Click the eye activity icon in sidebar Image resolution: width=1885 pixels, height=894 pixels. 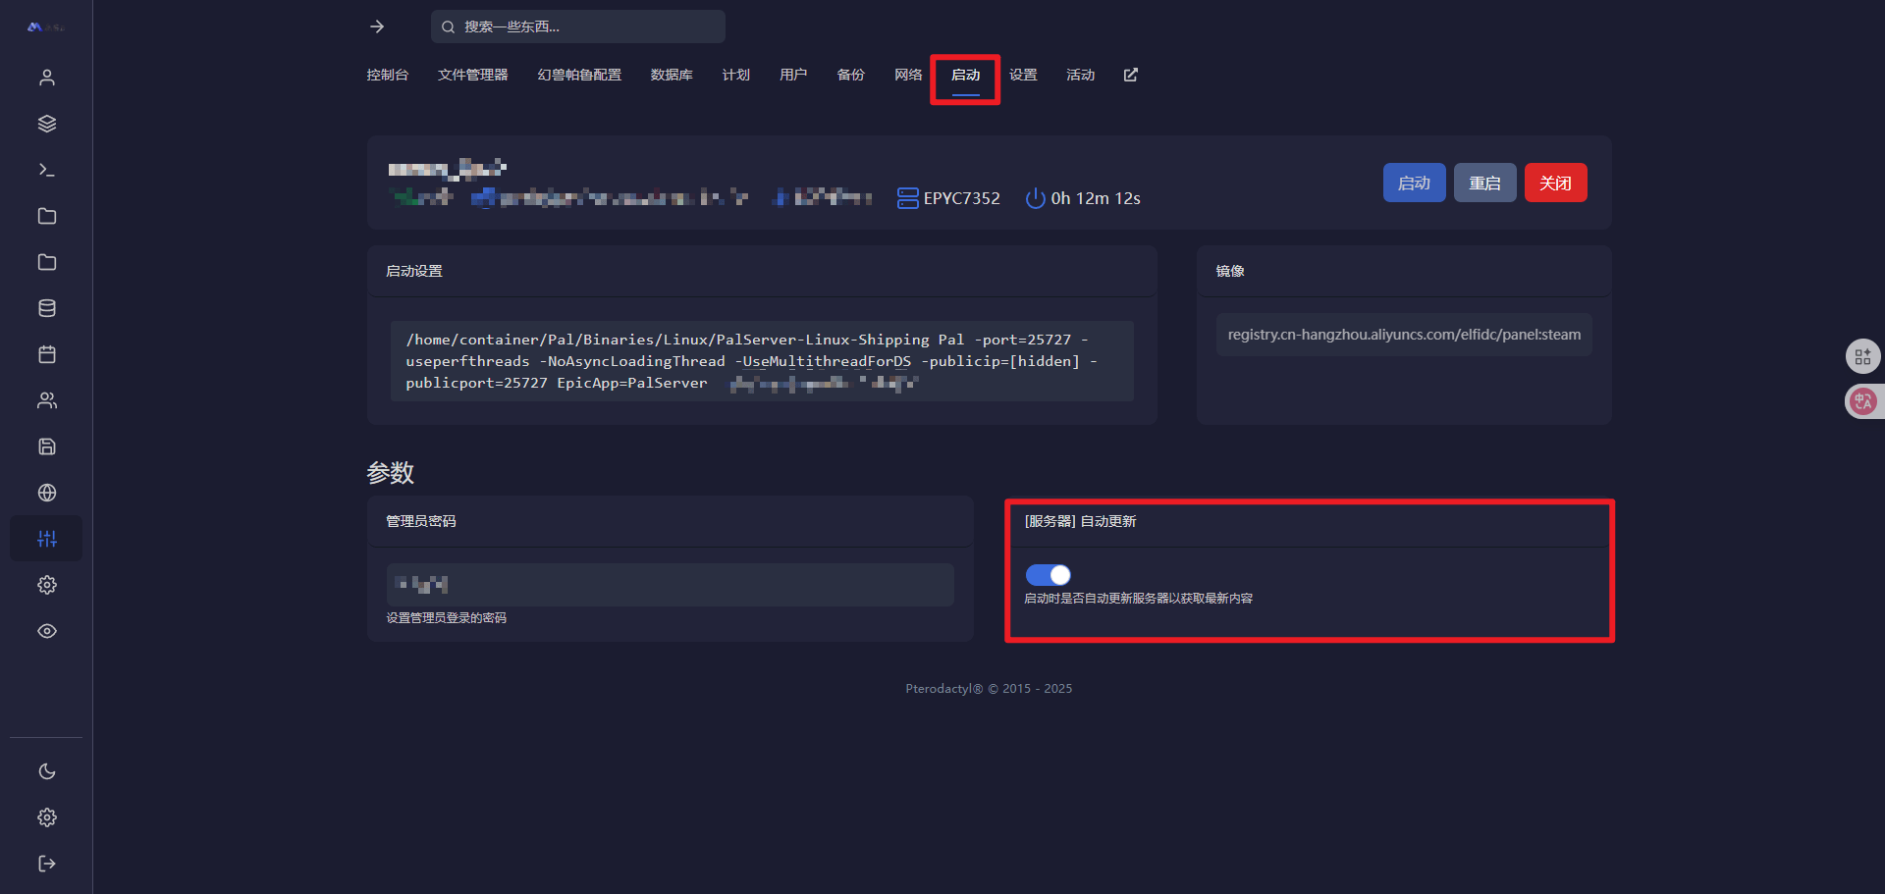coord(46,631)
